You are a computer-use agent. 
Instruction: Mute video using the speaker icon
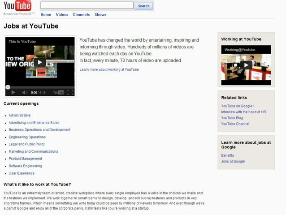click(x=25, y=93)
